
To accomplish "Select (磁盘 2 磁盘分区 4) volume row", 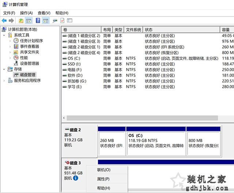I will coord(148,53).
